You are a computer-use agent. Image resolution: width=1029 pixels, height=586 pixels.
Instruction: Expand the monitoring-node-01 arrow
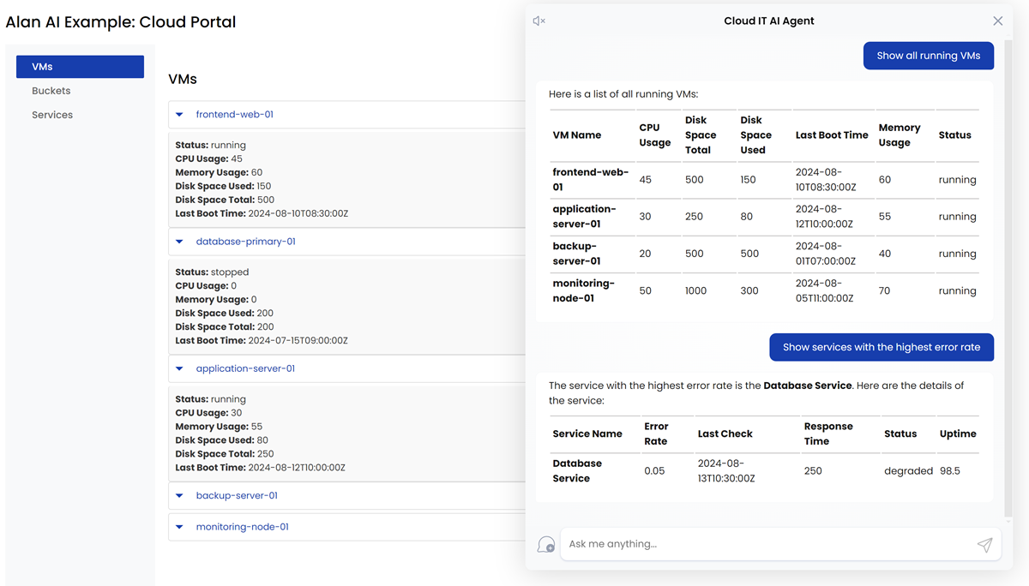pyautogui.click(x=179, y=527)
